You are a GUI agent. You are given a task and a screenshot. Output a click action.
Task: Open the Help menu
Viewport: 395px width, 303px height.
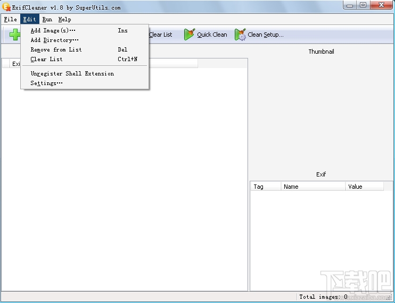pos(64,19)
